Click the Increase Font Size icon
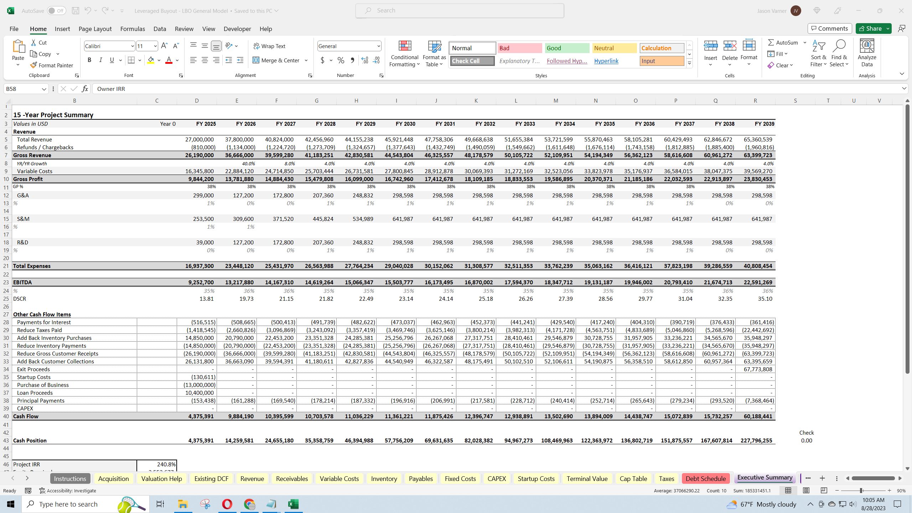 pos(164,46)
